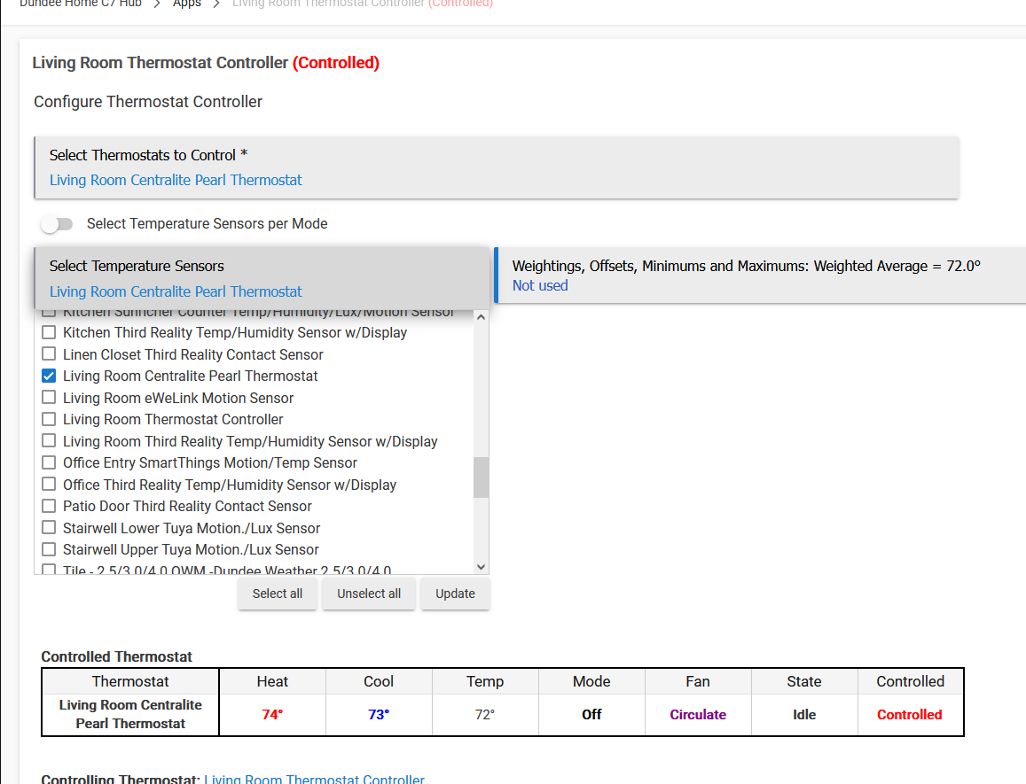Click Heat setpoint 74° cell

[272, 715]
